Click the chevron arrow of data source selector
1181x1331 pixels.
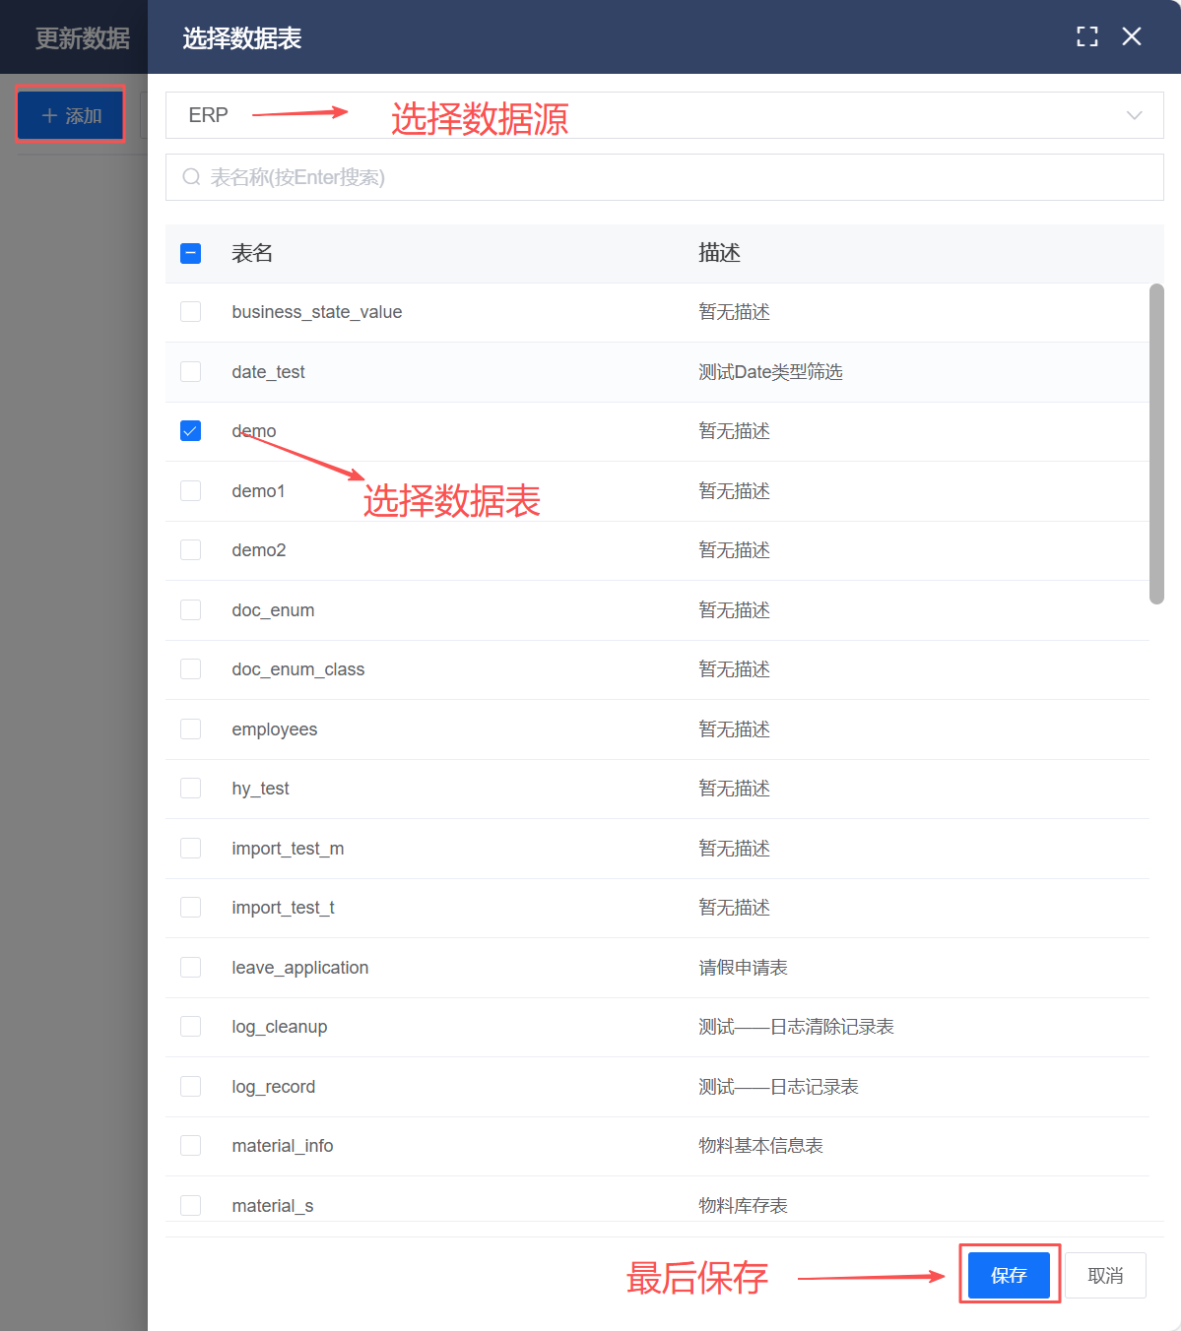[1134, 115]
